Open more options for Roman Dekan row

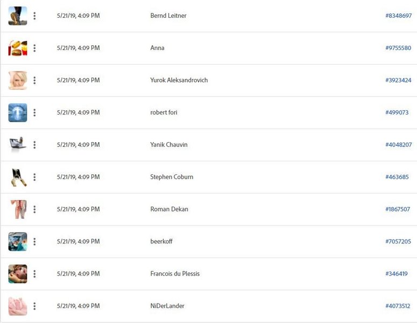tap(34, 209)
